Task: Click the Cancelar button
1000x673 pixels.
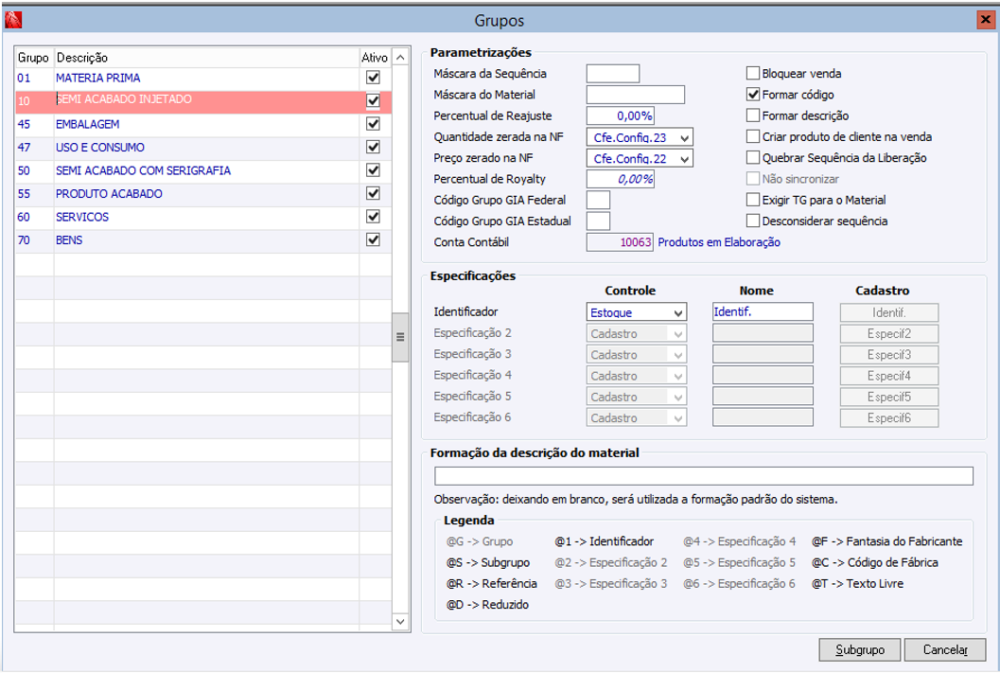Action: pos(945,649)
